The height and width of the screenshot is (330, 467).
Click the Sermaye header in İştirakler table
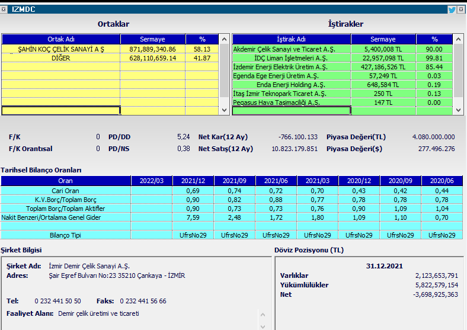click(383, 39)
